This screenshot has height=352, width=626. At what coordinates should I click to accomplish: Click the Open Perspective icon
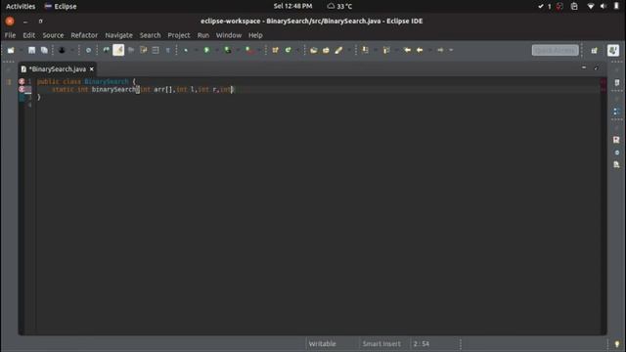click(x=595, y=50)
